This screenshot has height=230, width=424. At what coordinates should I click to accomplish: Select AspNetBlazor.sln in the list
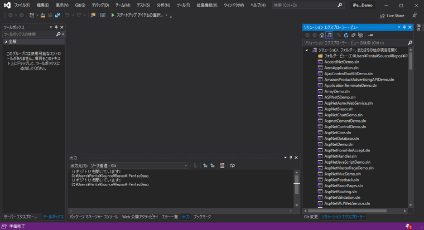pyautogui.click(x=339, y=109)
